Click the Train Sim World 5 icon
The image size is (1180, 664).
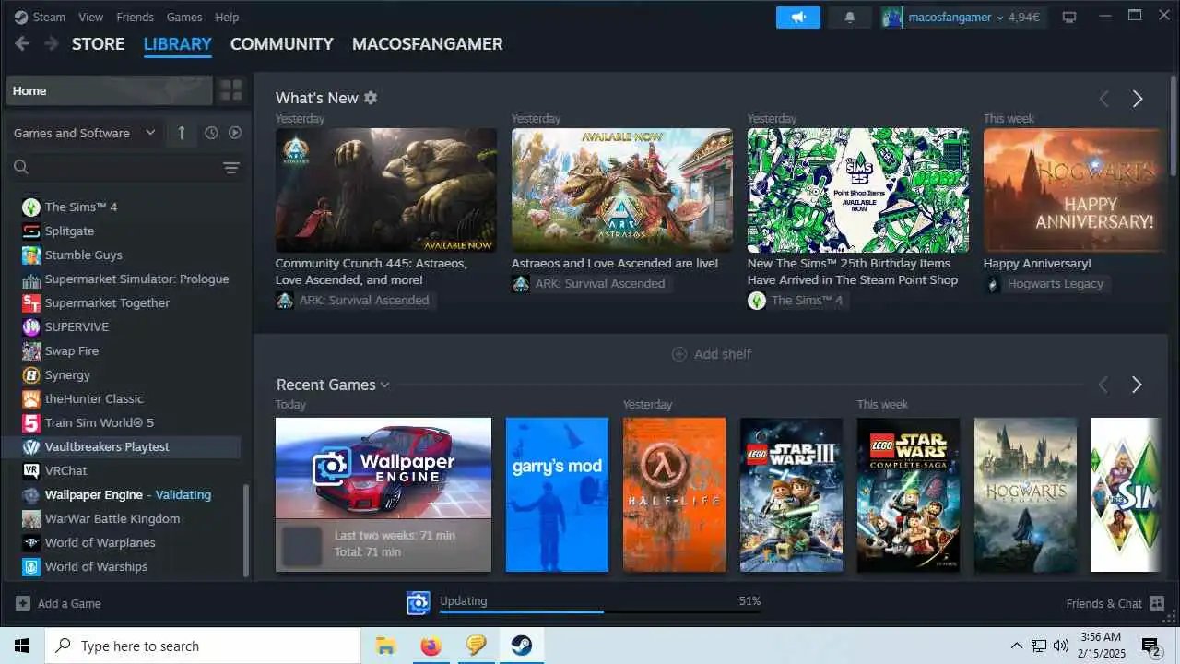(31, 422)
